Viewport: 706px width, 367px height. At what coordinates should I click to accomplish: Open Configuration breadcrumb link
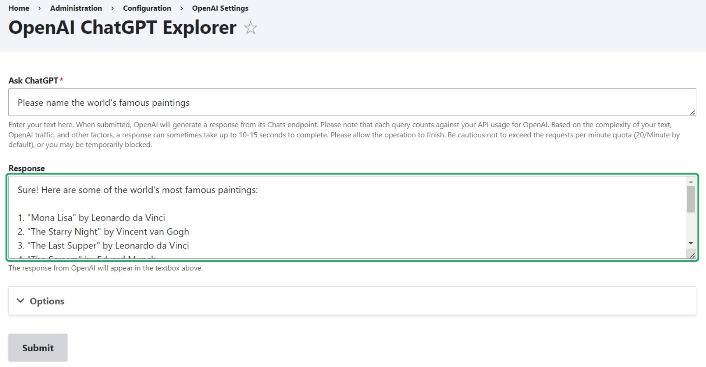pyautogui.click(x=147, y=8)
